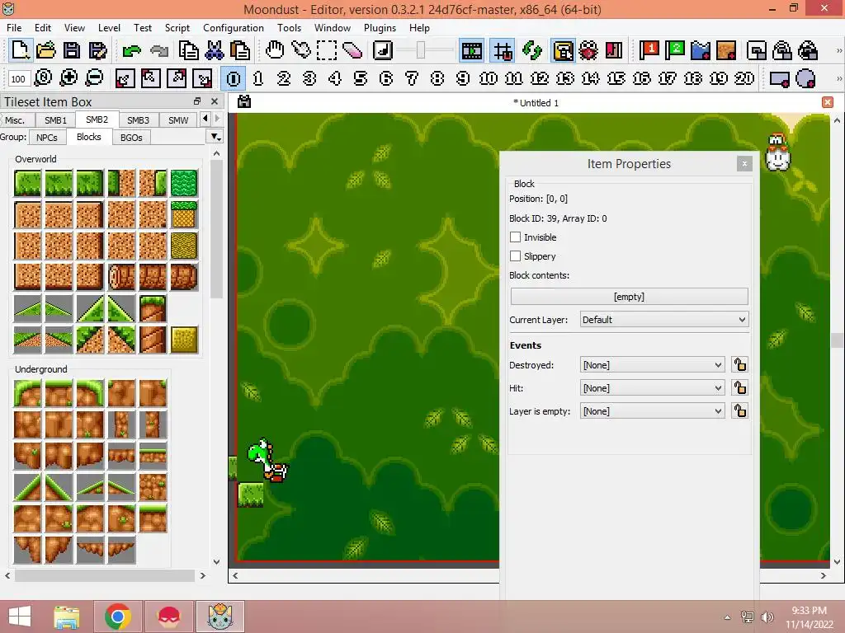
Task: Open a file with folder icon
Action: (x=46, y=50)
